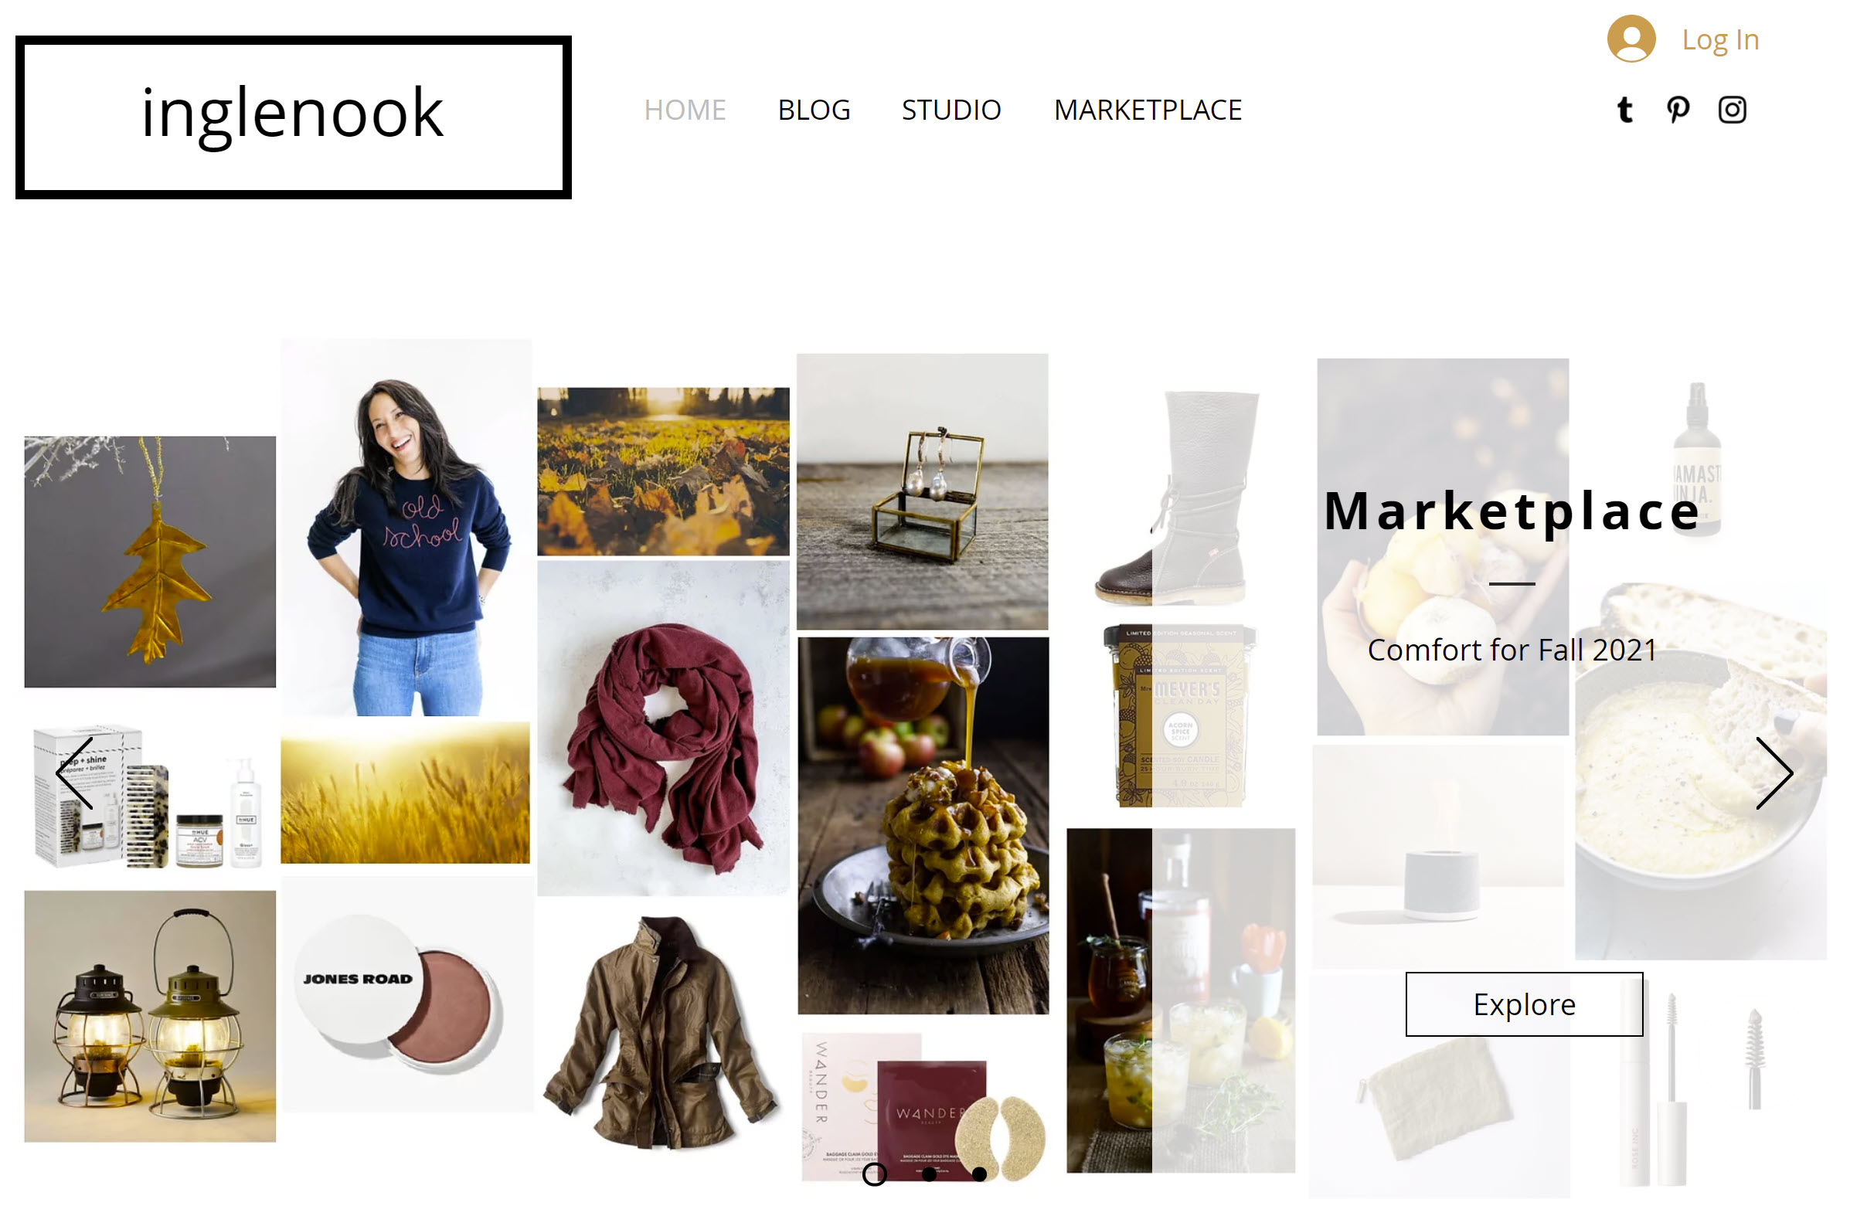The width and height of the screenshot is (1850, 1216).
Task: Select the first slideshow dot
Action: [875, 1174]
